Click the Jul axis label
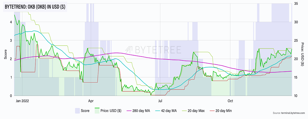308x119 pixels. click(x=161, y=101)
